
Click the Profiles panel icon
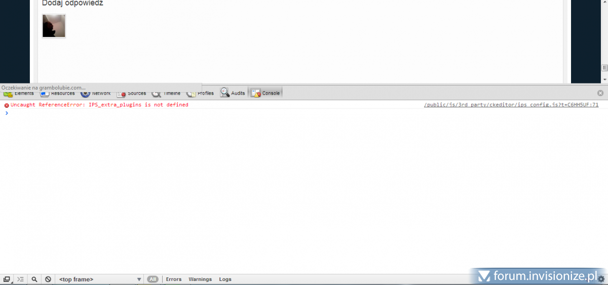[192, 94]
